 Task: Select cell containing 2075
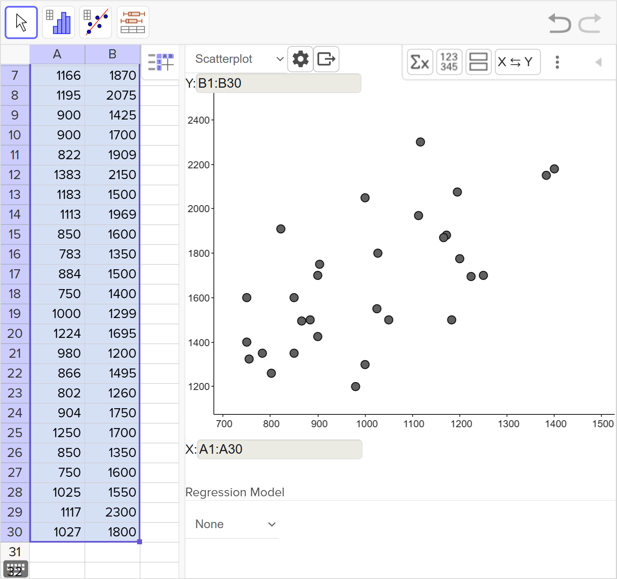112,96
